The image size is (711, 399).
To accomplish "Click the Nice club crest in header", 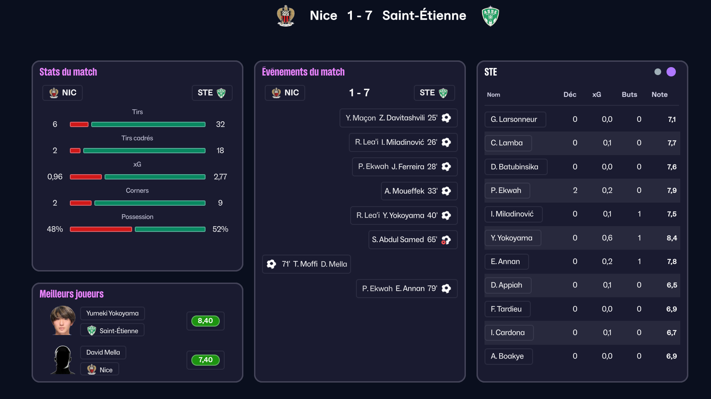I will (286, 16).
